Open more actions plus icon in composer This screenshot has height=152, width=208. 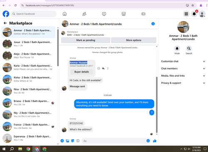tap(62, 141)
